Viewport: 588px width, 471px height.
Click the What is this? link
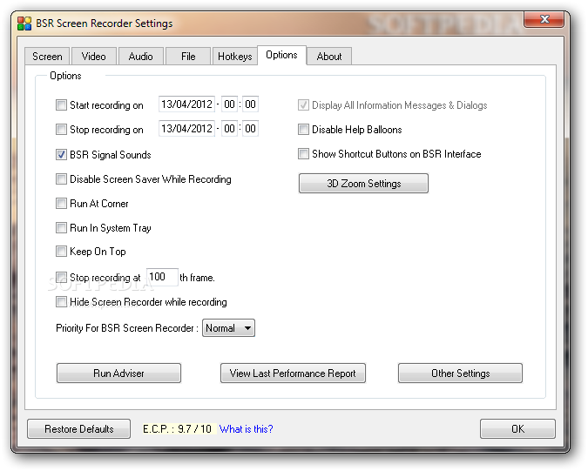click(x=246, y=429)
